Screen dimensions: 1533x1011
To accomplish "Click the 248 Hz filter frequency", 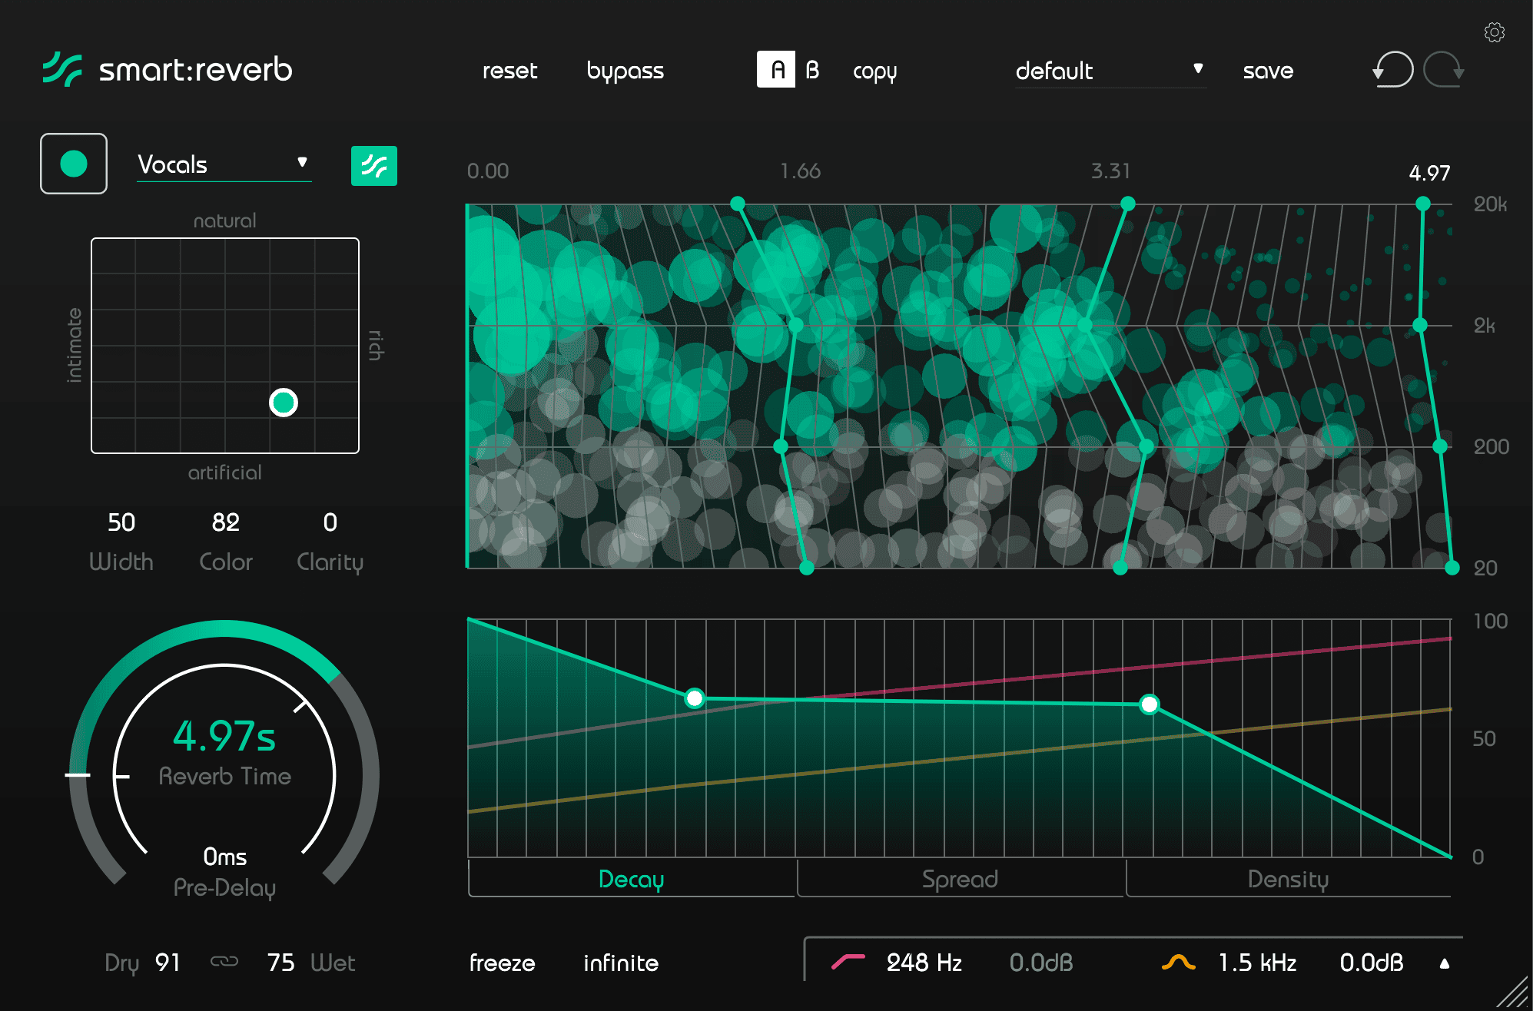I will [x=924, y=963].
